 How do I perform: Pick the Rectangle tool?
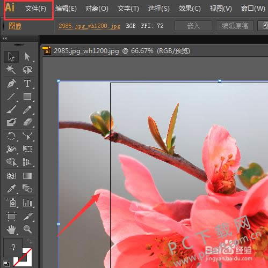point(27,96)
